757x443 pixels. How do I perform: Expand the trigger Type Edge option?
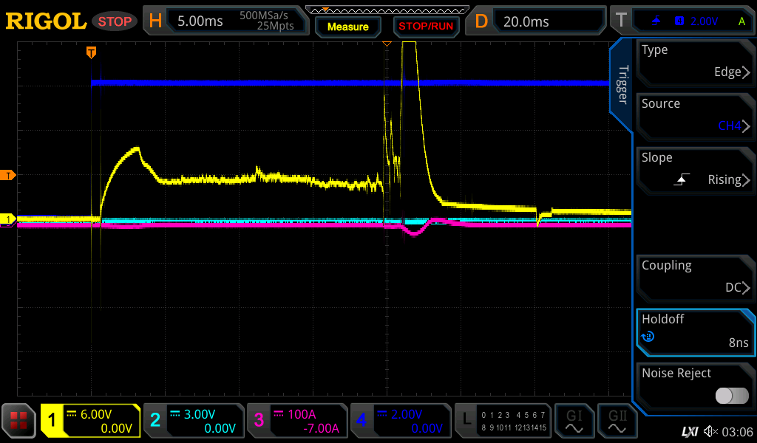point(695,62)
